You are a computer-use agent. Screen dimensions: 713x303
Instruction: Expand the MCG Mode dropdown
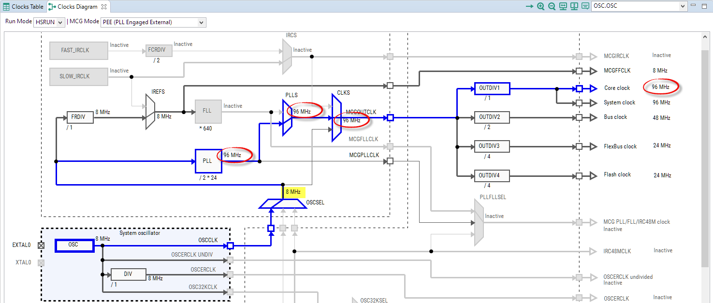(153, 22)
